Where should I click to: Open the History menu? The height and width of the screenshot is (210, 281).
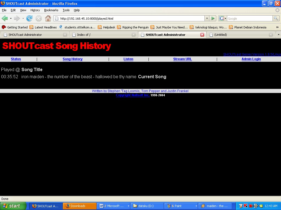click(x=35, y=10)
